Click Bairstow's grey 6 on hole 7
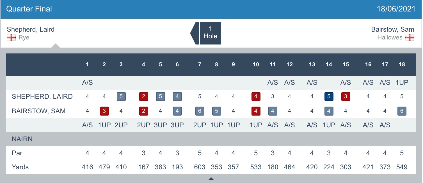 (200, 111)
